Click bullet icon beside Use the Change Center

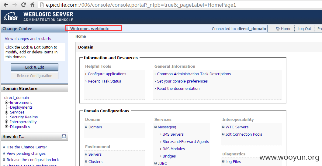[x=4, y=147]
